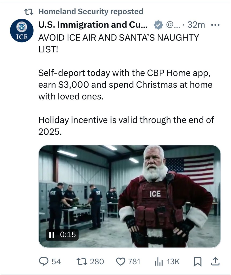Like the tweet with the heart icon

121,261
